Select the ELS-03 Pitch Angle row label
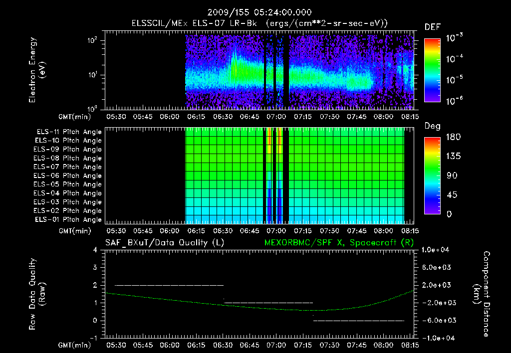The height and width of the screenshot is (353, 511). [x=67, y=202]
